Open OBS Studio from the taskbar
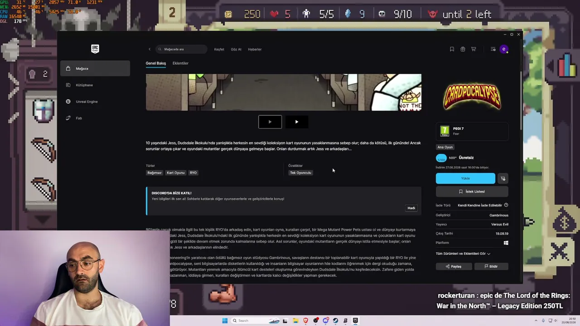580x326 pixels. coord(316,321)
